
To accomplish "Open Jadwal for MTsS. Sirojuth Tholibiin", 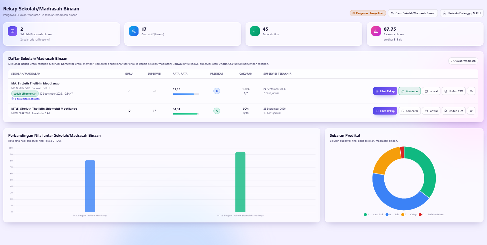I will point(431,111).
